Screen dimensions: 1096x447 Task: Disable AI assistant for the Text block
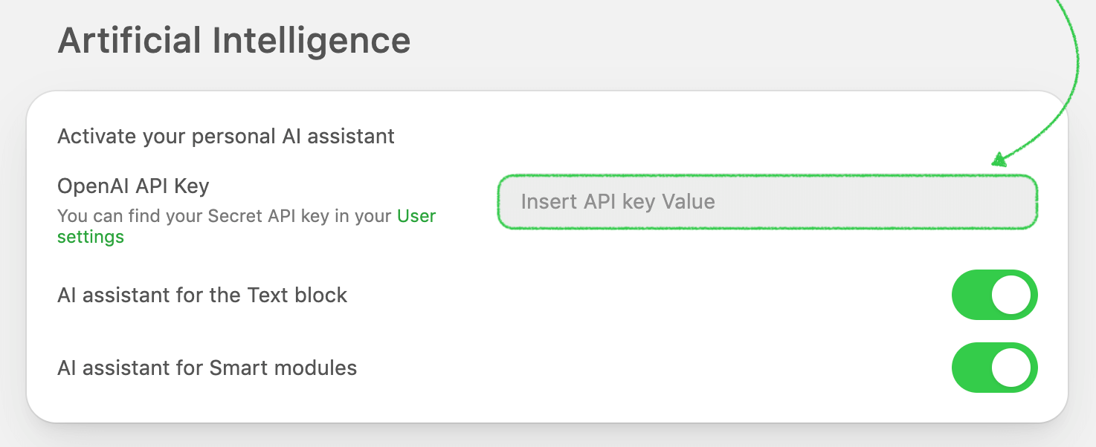(994, 295)
